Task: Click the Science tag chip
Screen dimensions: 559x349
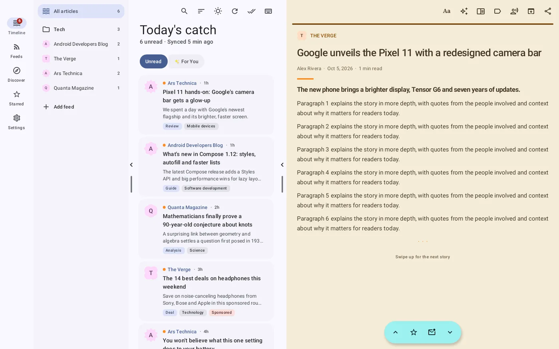Action: (x=197, y=250)
